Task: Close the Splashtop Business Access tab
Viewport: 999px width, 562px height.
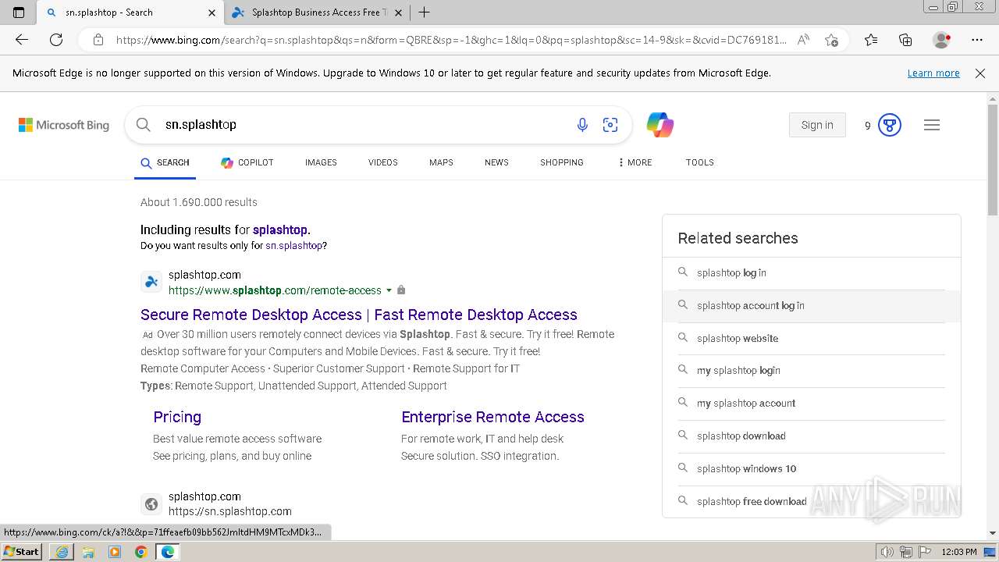Action: tap(399, 12)
